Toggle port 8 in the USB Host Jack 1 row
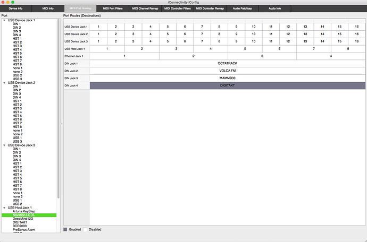Screen dimensions: 367x242 point(348,48)
